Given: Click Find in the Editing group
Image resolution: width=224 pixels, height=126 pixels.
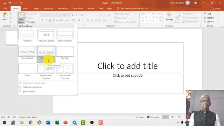Looking at the screenshot, I should point(208,14).
